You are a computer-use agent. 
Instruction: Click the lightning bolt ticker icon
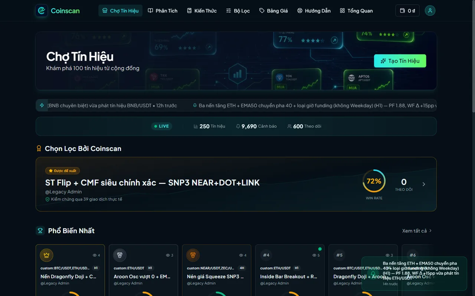pos(42,105)
